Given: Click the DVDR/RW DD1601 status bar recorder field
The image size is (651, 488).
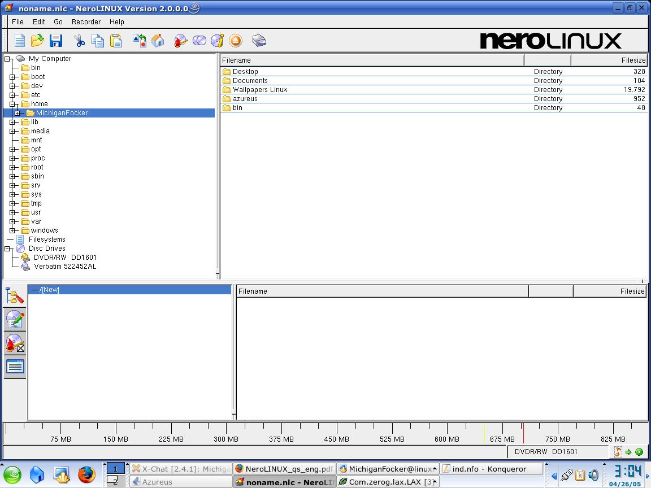Looking at the screenshot, I should pos(558,452).
